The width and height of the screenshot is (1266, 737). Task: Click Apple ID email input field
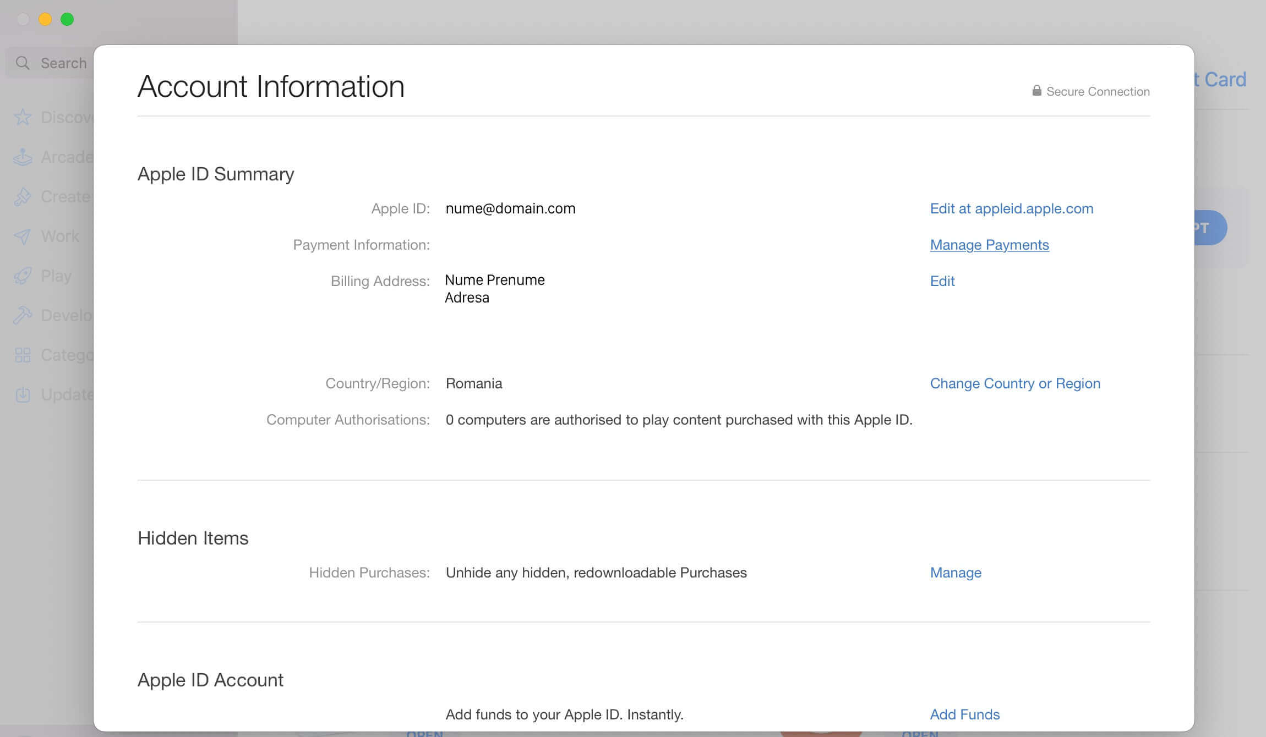coord(511,209)
